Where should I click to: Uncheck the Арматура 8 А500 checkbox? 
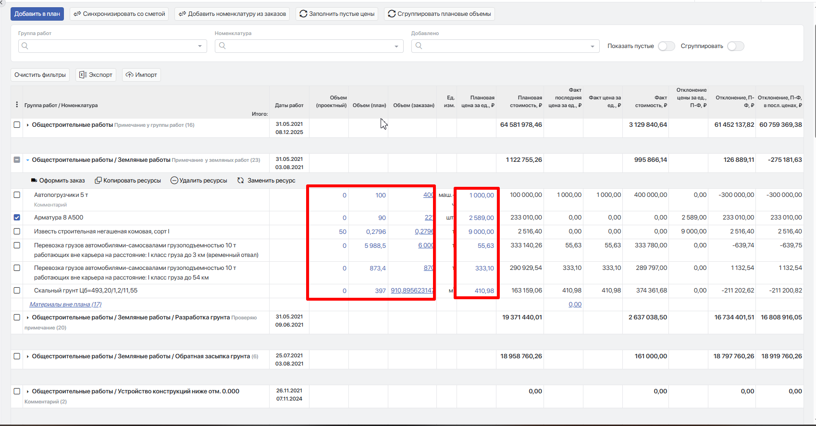[17, 218]
